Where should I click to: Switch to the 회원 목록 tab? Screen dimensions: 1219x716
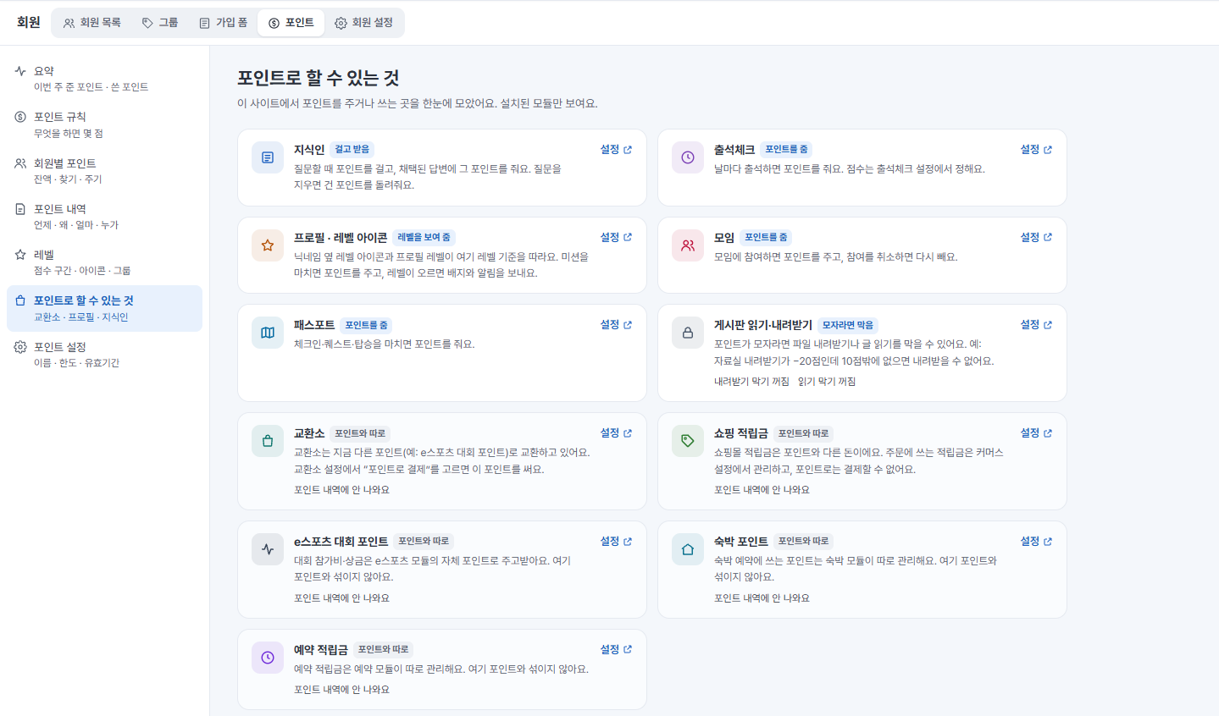click(91, 23)
